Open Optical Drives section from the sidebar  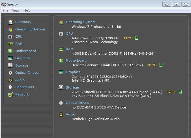point(27,73)
